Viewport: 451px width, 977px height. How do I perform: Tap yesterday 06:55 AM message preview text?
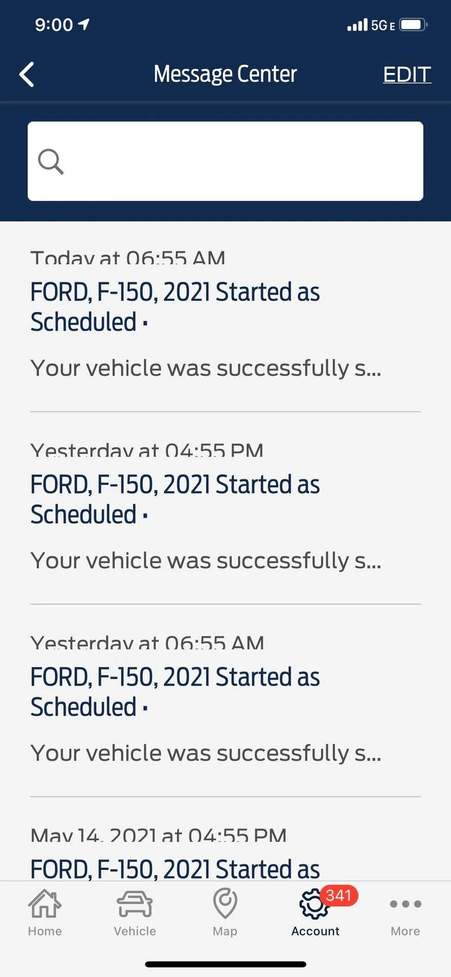click(x=205, y=753)
